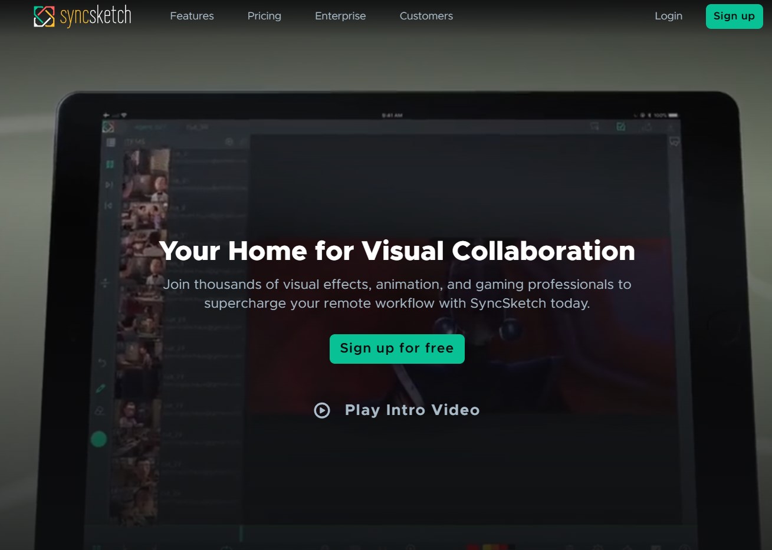Click the green checkbox icon in the top toolbar

click(x=621, y=127)
